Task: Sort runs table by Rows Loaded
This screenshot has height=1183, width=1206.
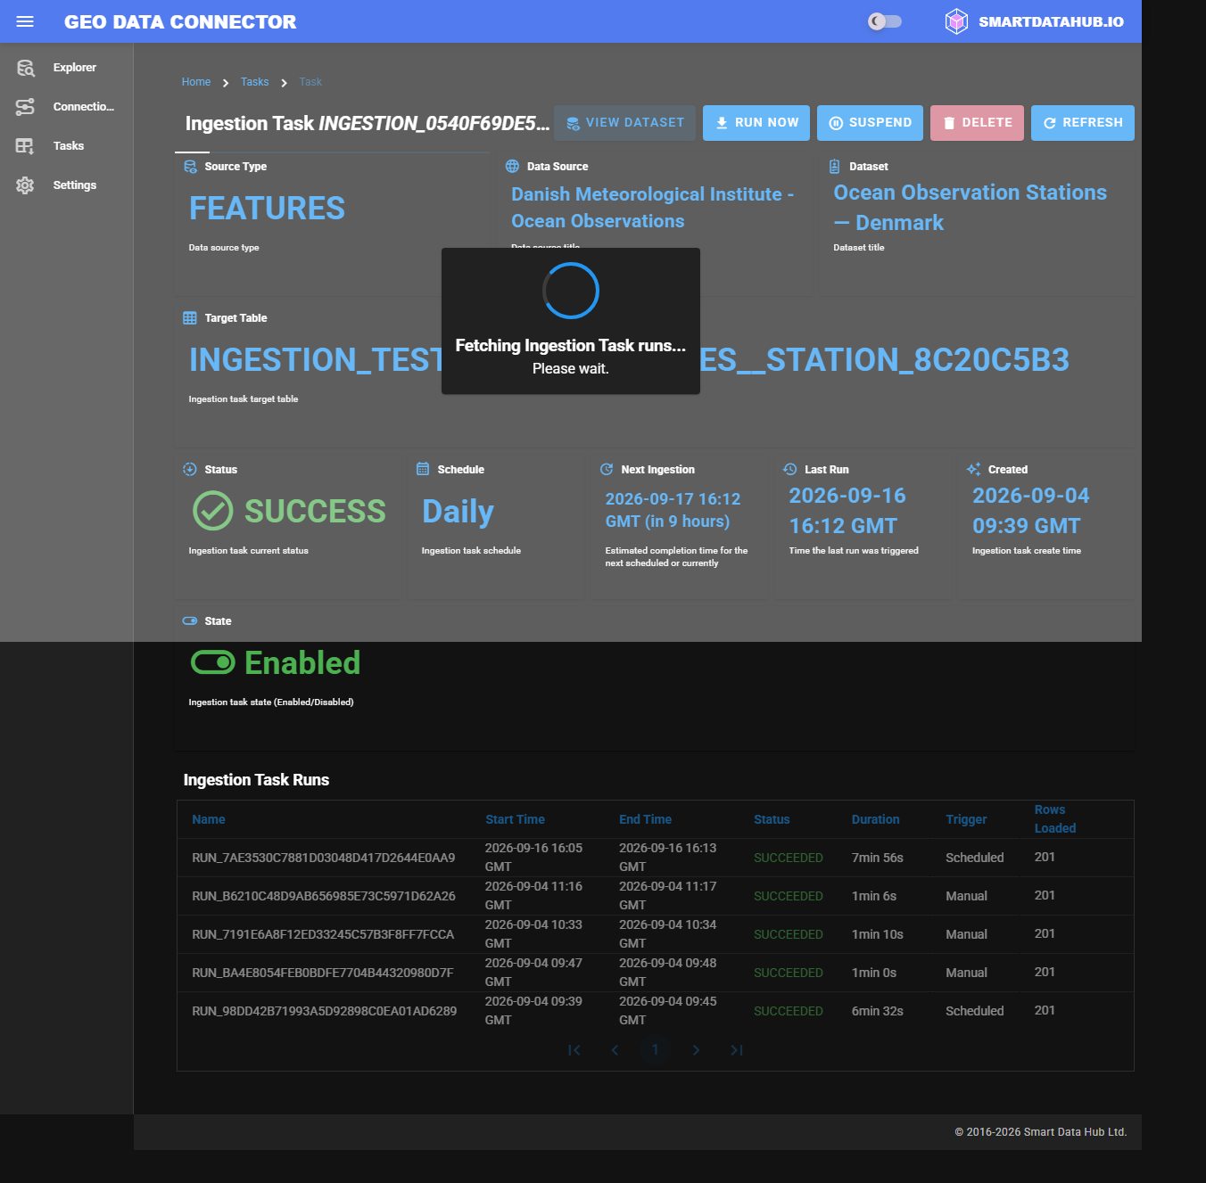Action: coord(1055,819)
